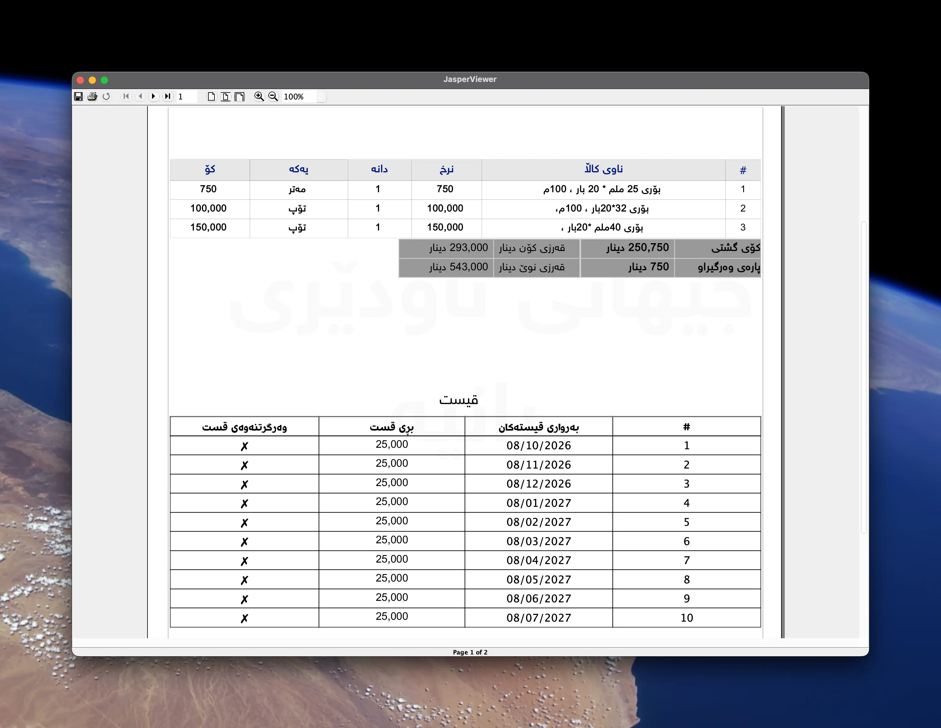This screenshot has width=941, height=728.
Task: Go to the previous report page
Action: (140, 96)
